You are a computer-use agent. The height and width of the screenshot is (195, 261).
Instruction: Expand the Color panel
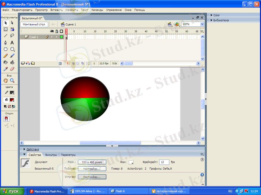pos(216,15)
